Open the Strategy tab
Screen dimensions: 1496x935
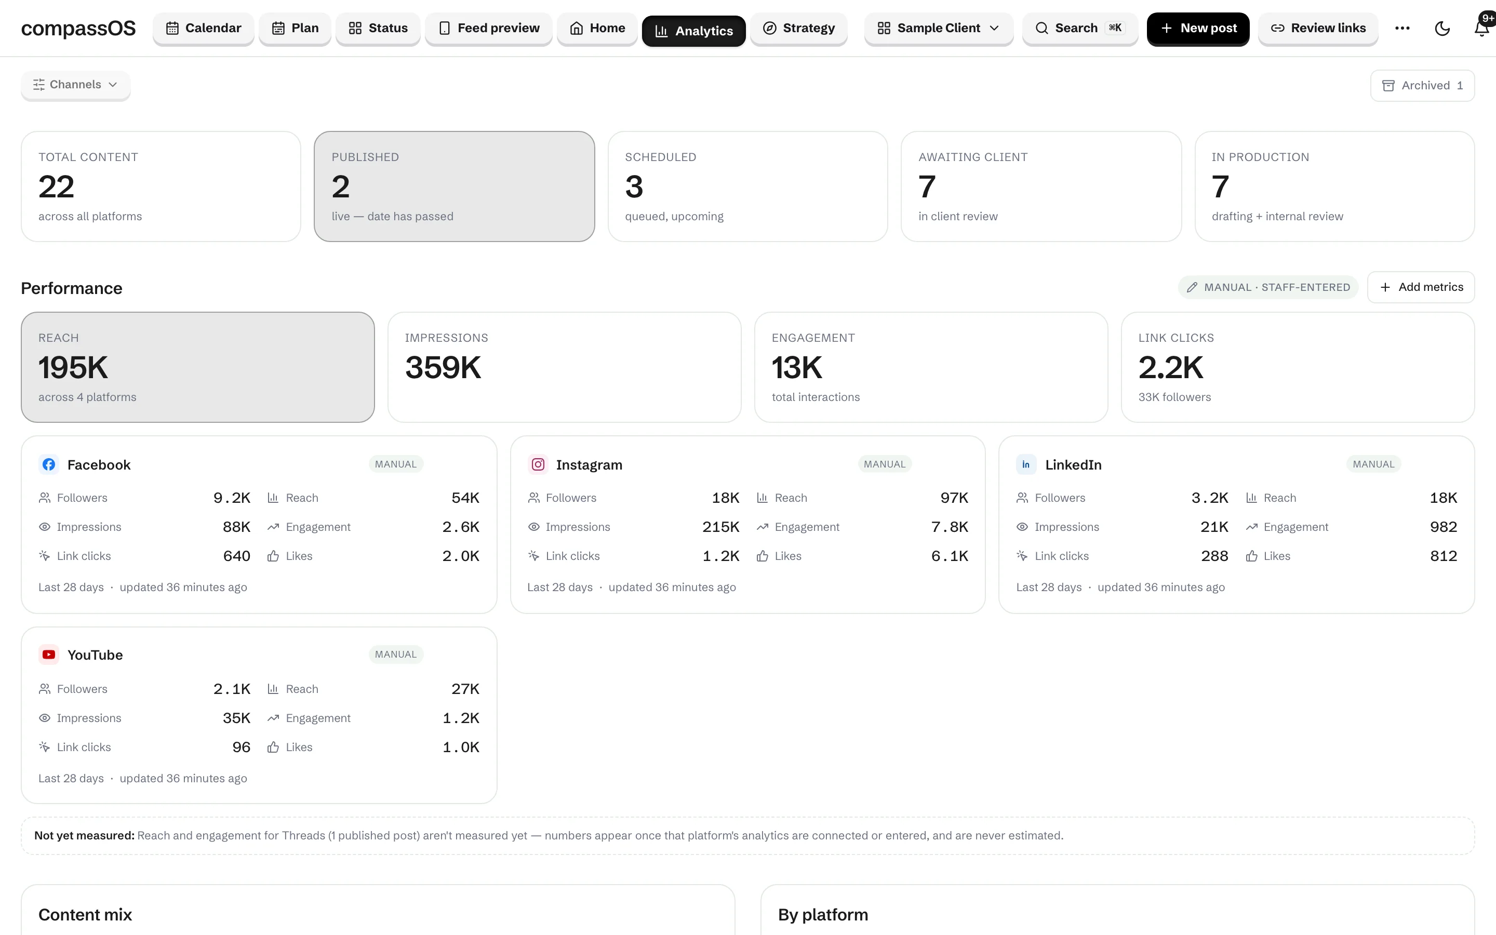pos(799,29)
